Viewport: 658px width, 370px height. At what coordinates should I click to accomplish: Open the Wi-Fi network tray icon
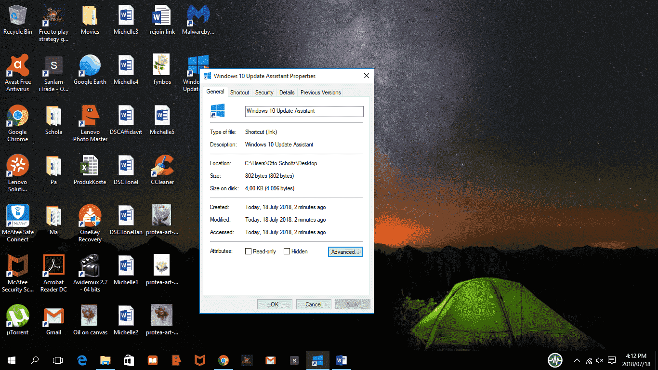click(x=589, y=360)
